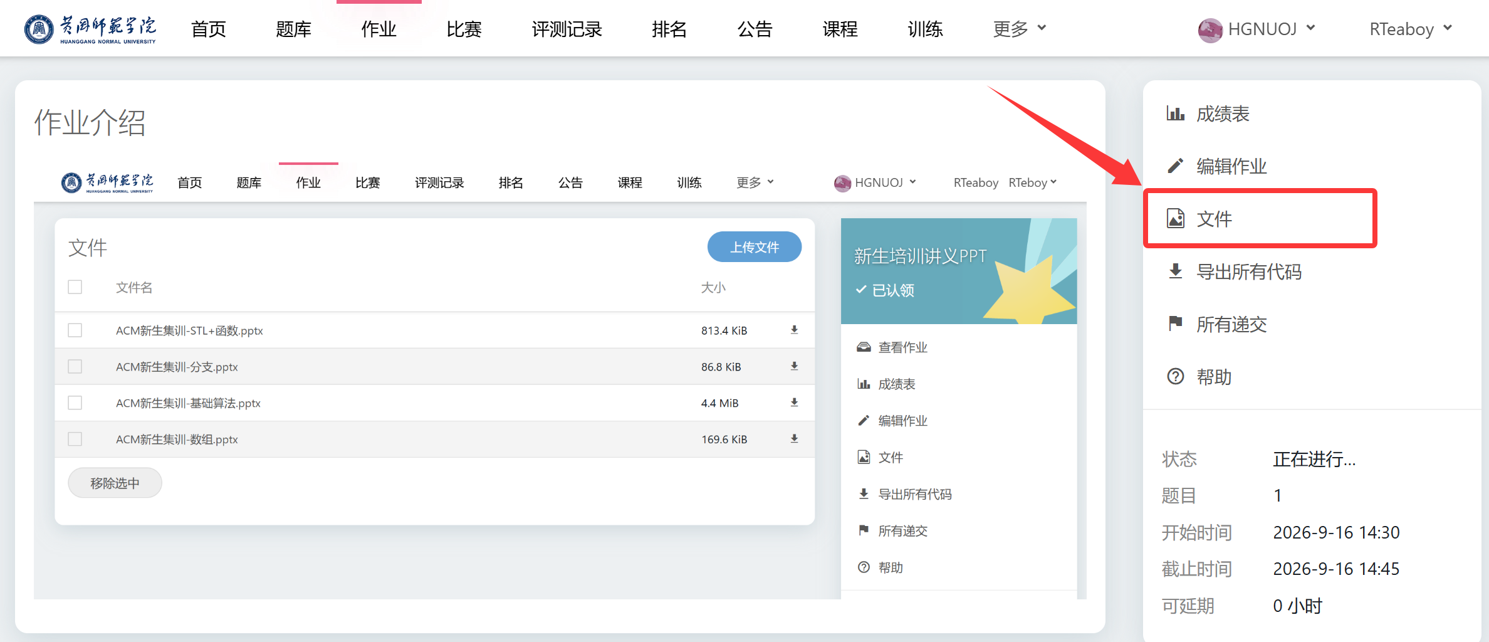Check the box for ACM新生集训-STL+函数.pptx
This screenshot has width=1489, height=642.
pos(75,330)
